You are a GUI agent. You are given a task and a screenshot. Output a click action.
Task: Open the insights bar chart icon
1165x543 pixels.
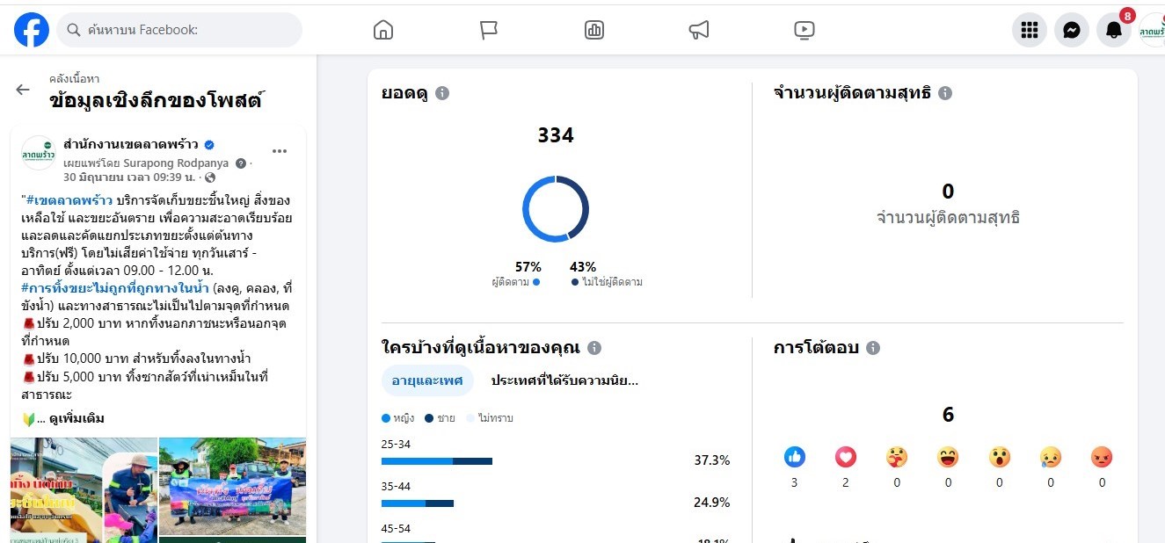tap(593, 30)
